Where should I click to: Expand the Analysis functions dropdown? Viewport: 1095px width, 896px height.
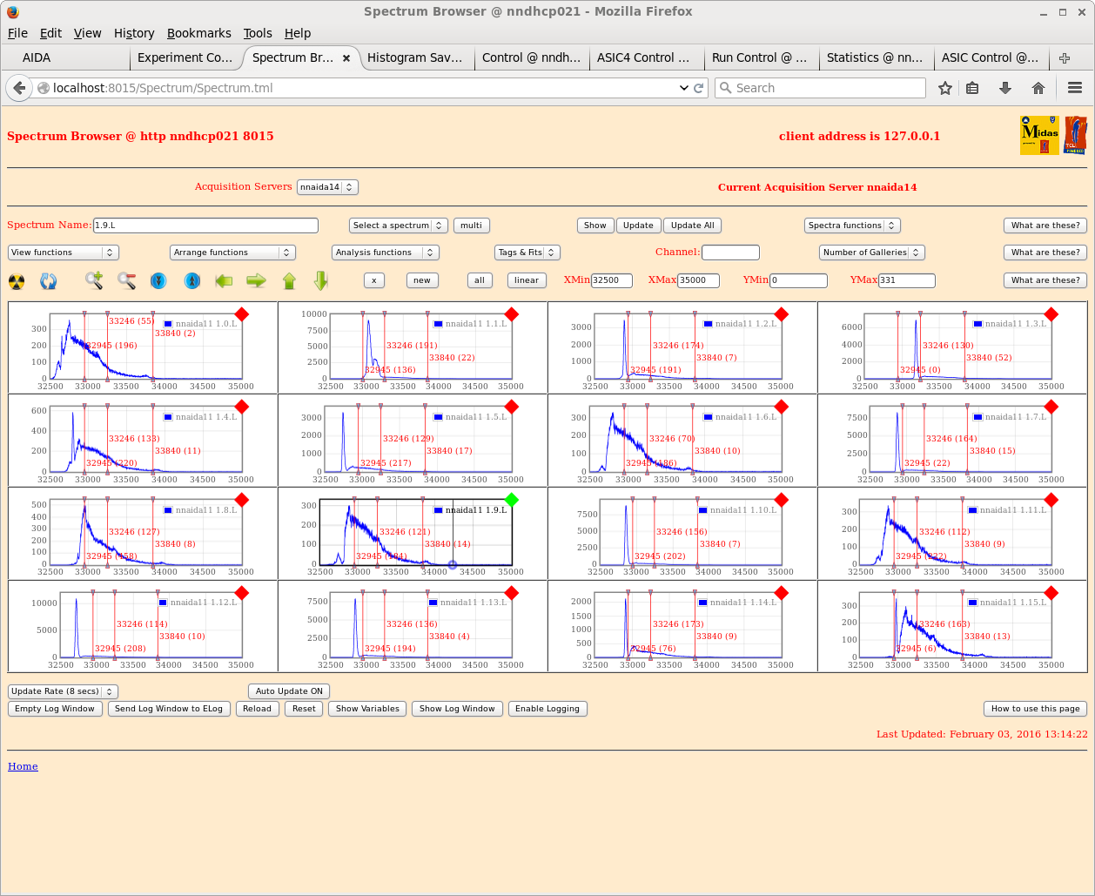point(385,253)
